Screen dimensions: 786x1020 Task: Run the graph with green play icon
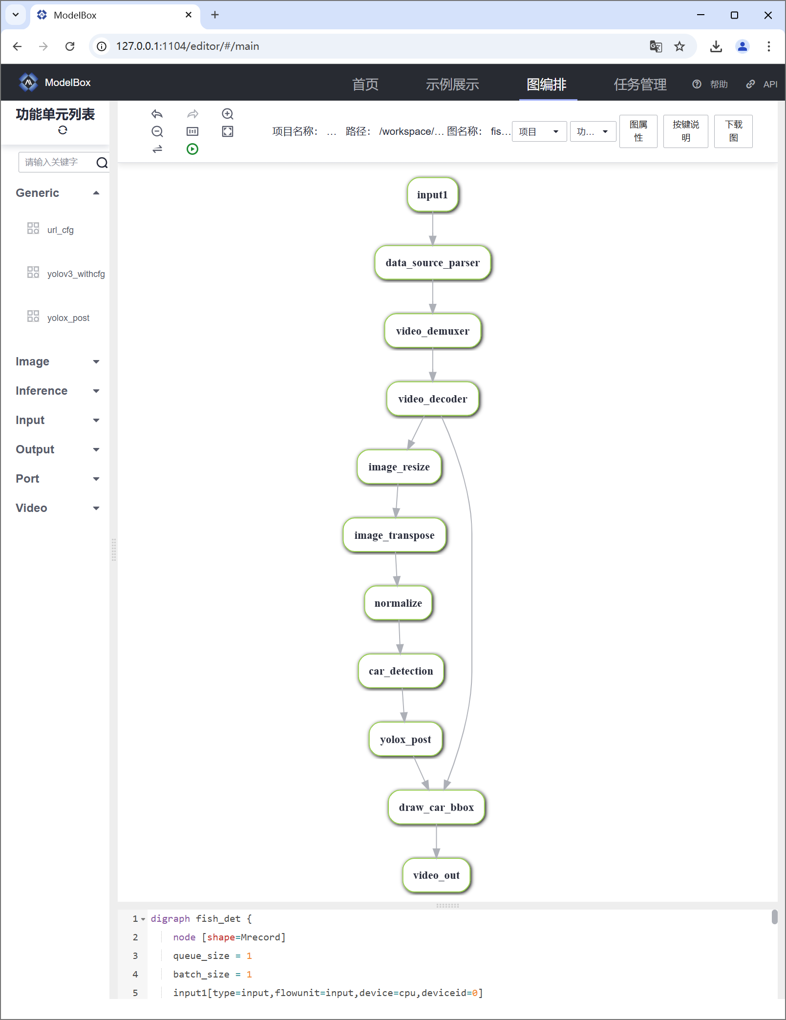point(192,149)
